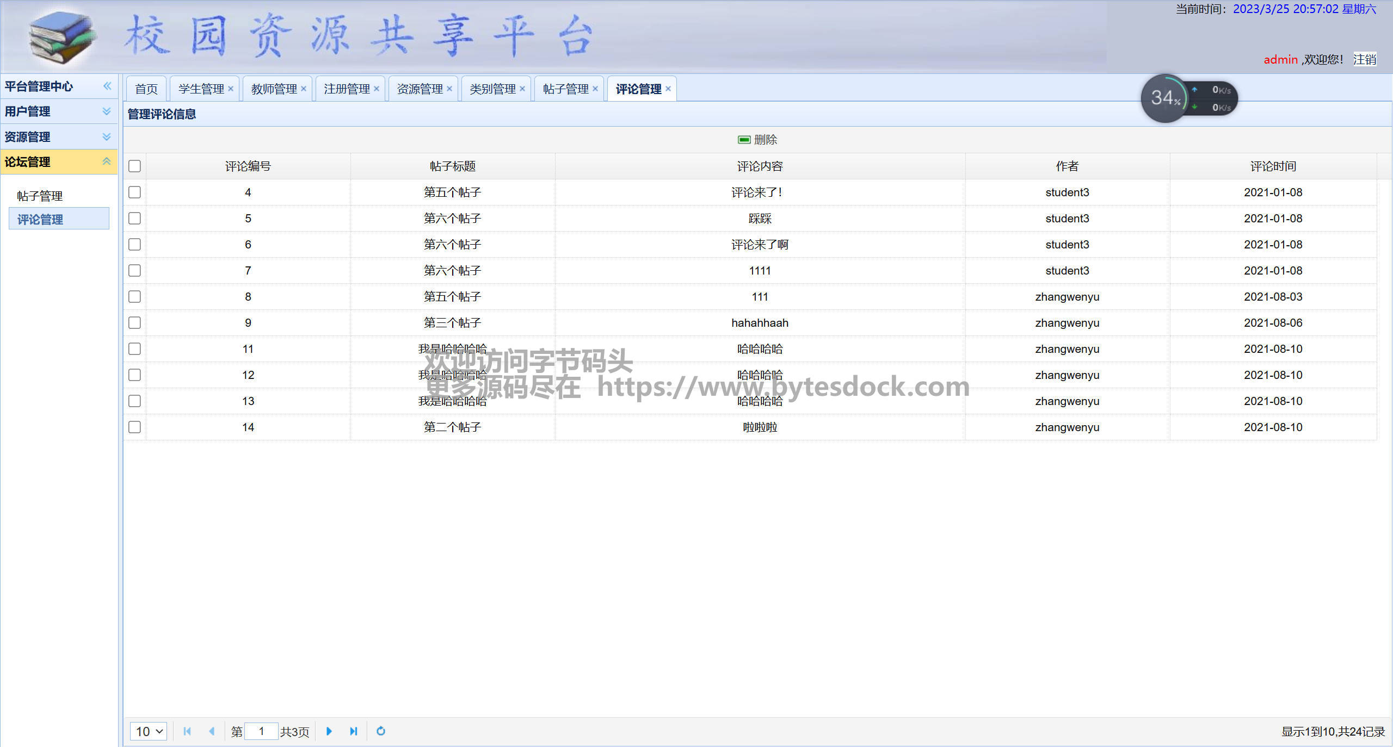Screen dimensions: 1393x747
Task: Select the row checkbox for comment 14
Action: tap(134, 427)
